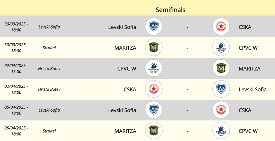Click Levski Sofia logo in 02/04 18:00 match
This screenshot has width=275, height=141.
pyautogui.click(x=221, y=89)
